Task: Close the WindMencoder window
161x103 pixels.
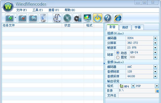Action: pyautogui.click(x=153, y=3)
